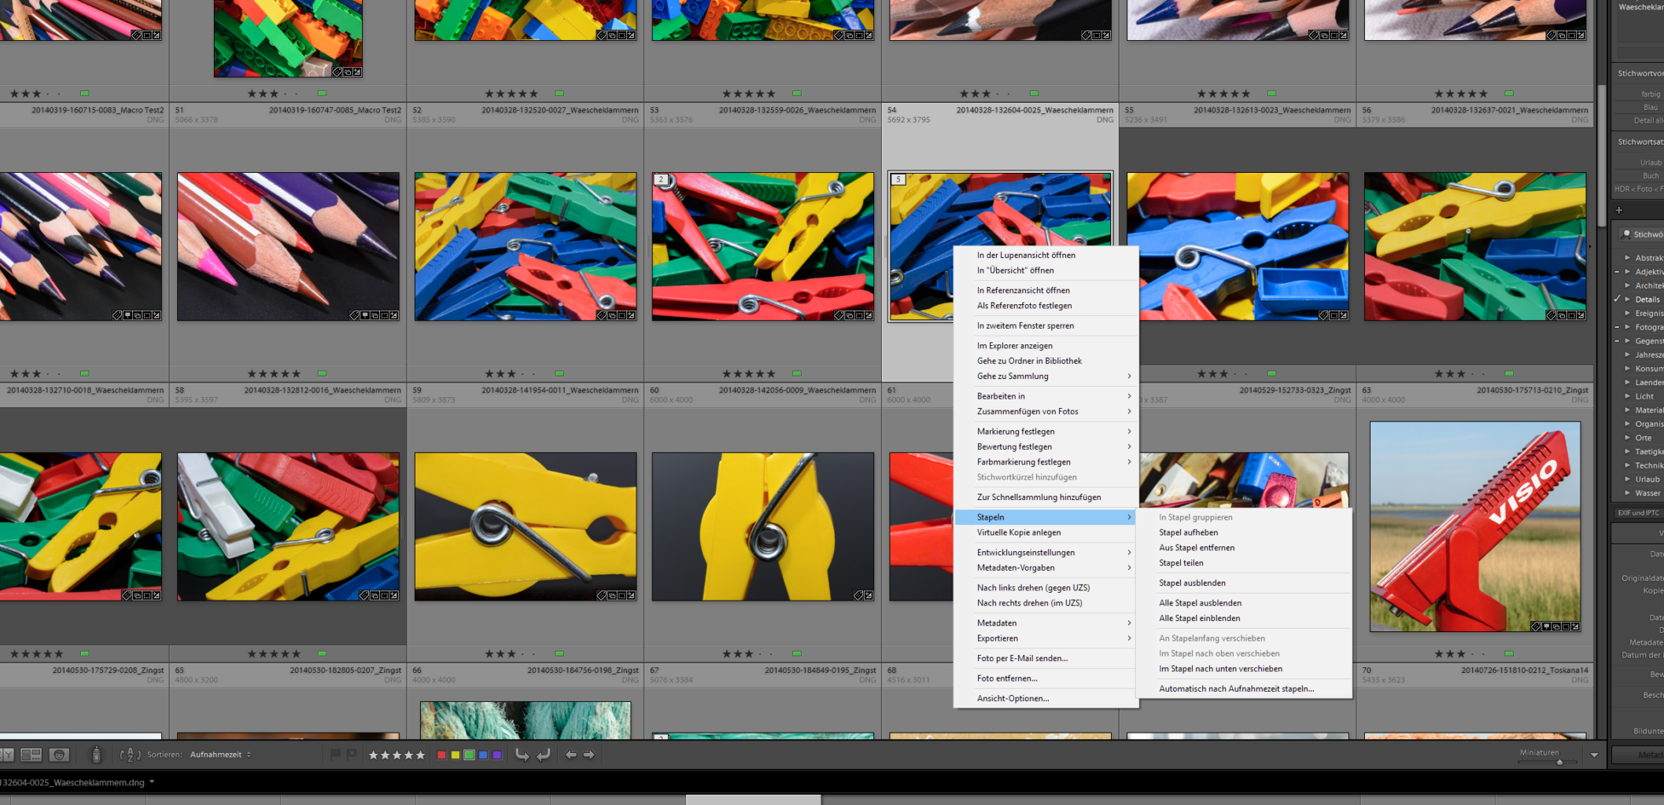This screenshot has height=805, width=1664.
Task: Rotate photo left using toolbar arrow
Action: [x=522, y=755]
